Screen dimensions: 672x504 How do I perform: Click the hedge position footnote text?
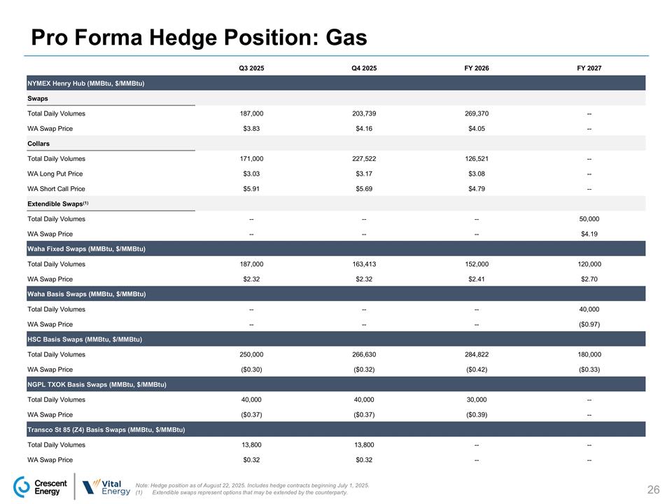pyautogui.click(x=252, y=484)
